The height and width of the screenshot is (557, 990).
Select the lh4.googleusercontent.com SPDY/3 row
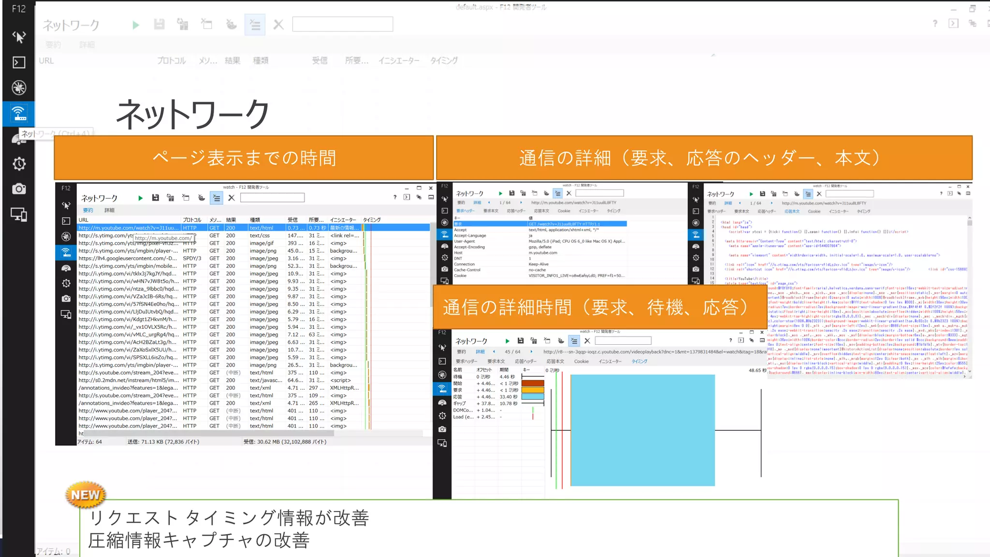(253, 258)
